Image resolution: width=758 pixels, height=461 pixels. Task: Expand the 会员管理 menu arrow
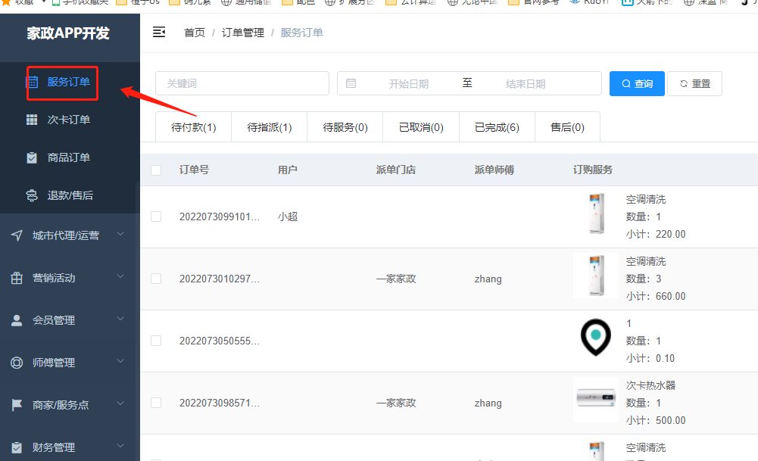pos(121,319)
